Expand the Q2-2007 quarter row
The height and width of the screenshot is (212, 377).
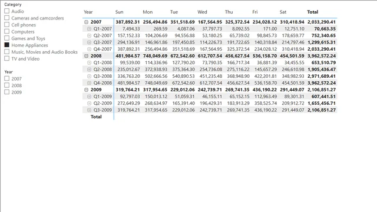pos(89,35)
